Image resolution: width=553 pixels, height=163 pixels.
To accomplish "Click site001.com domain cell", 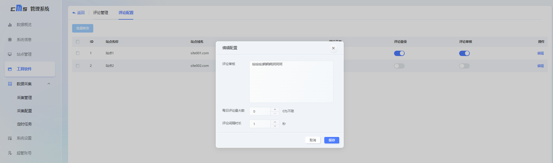I will point(200,53).
